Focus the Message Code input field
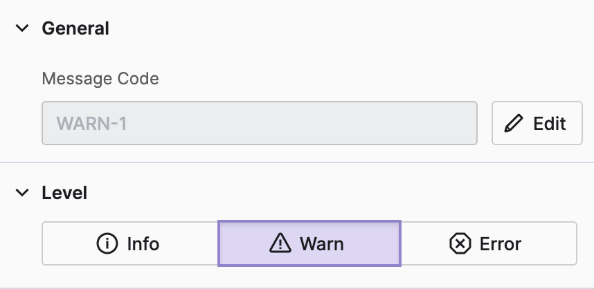The height and width of the screenshot is (289, 594). tap(259, 124)
